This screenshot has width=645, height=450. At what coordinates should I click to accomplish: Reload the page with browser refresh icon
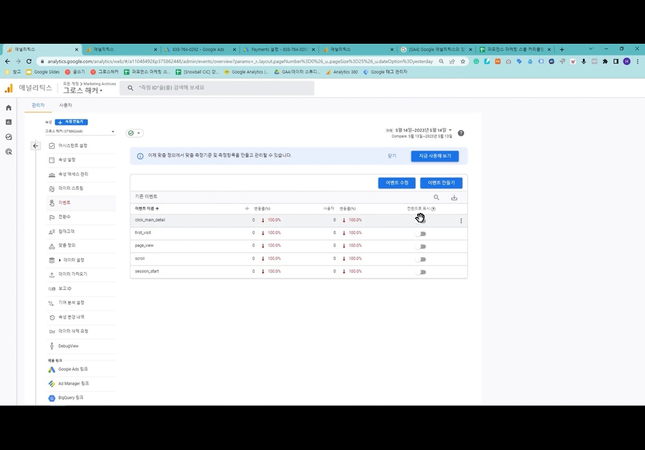tap(29, 61)
